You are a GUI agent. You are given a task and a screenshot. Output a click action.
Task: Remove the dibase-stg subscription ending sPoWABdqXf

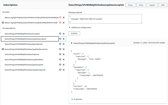(64, 18)
